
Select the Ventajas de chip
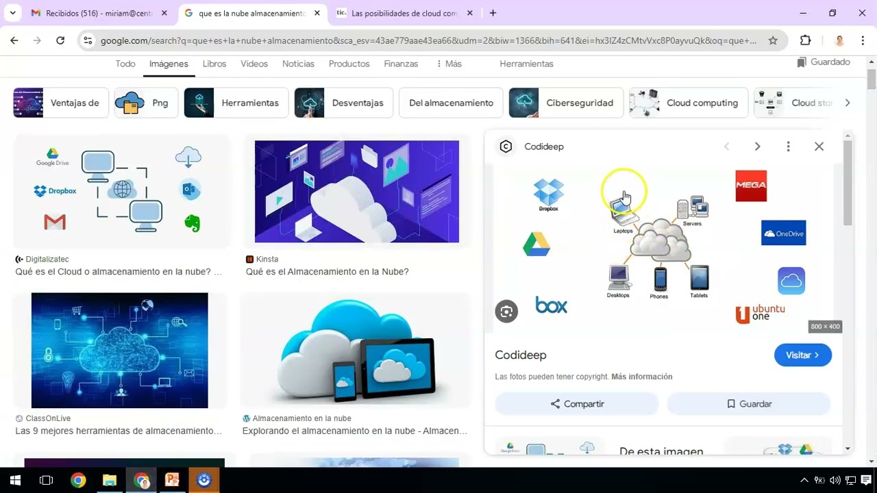[x=61, y=103]
